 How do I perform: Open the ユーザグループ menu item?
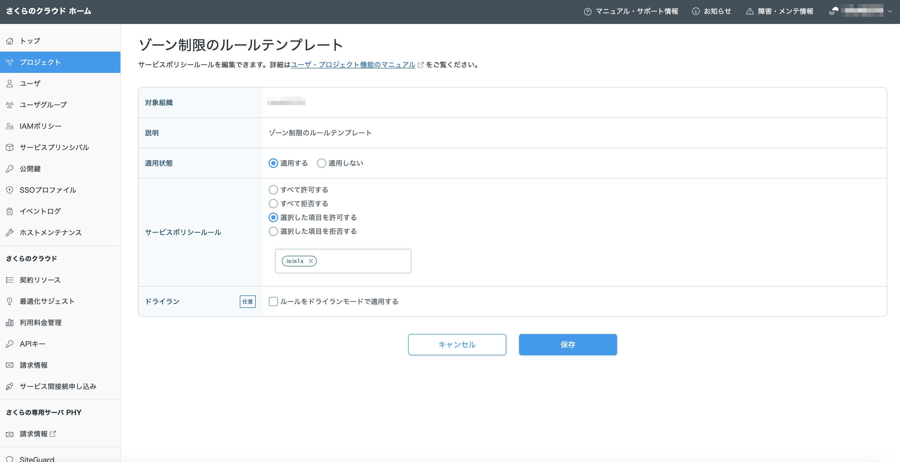point(43,105)
